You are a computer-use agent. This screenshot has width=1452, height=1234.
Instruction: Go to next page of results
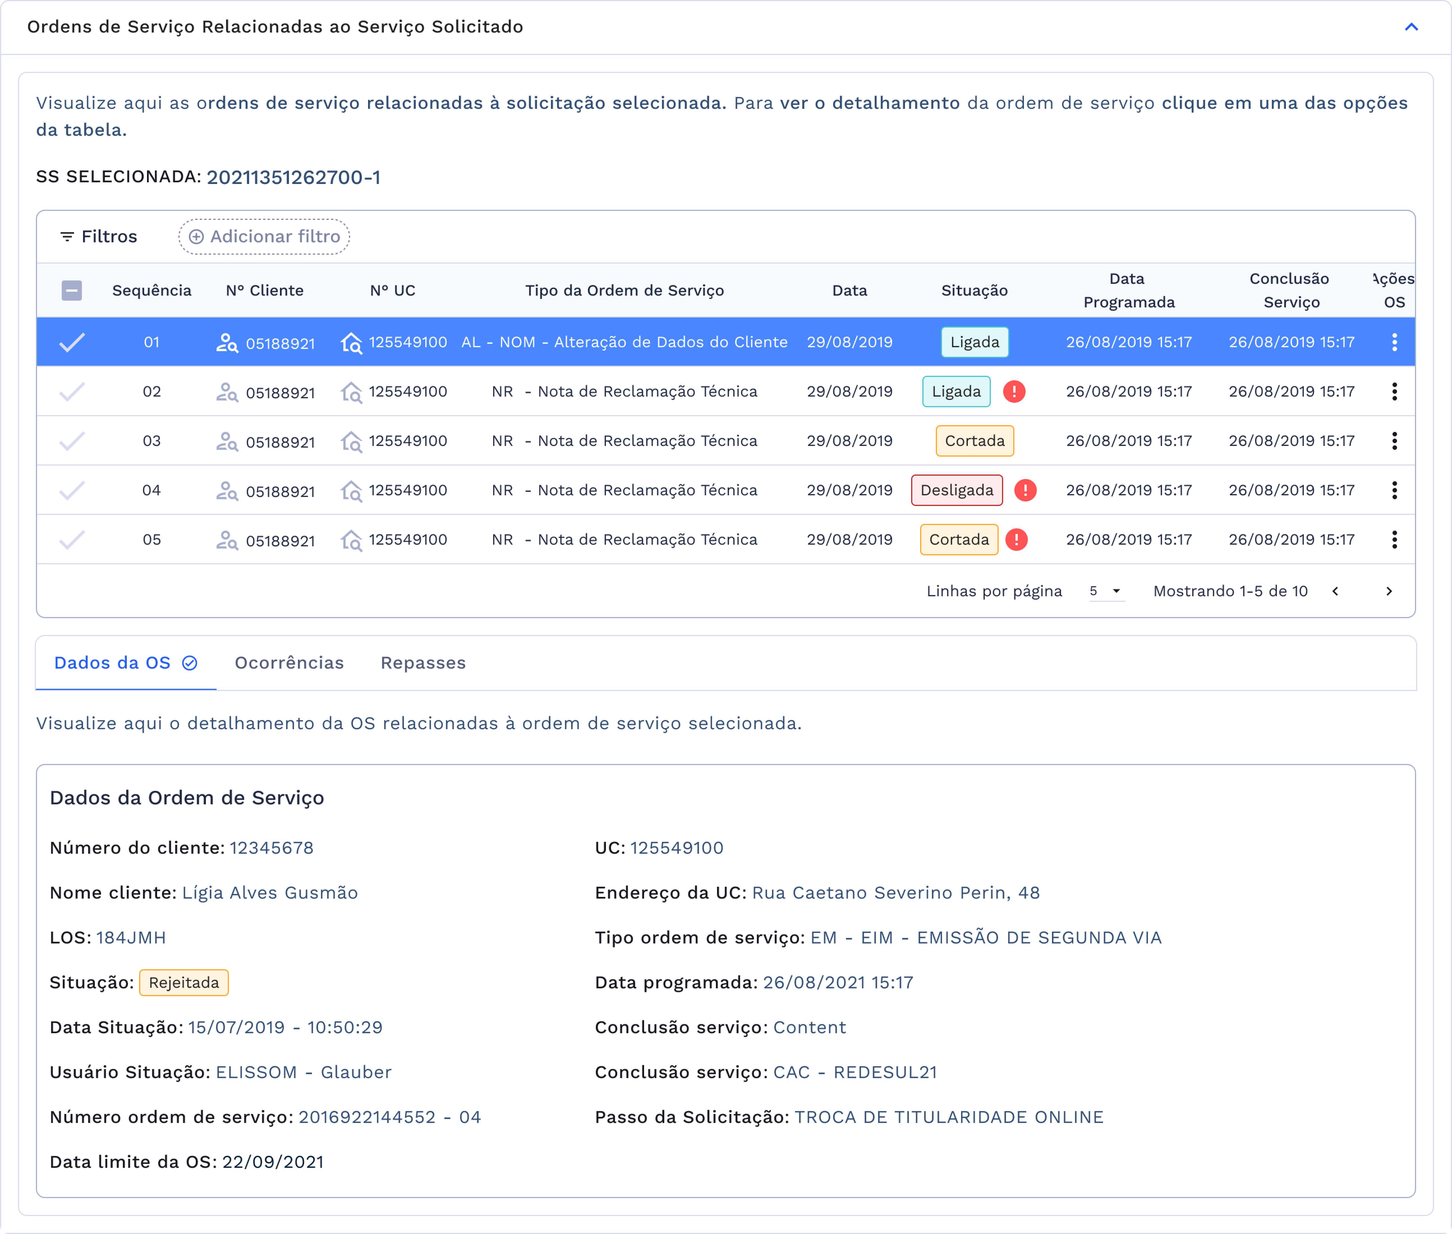pyautogui.click(x=1388, y=592)
